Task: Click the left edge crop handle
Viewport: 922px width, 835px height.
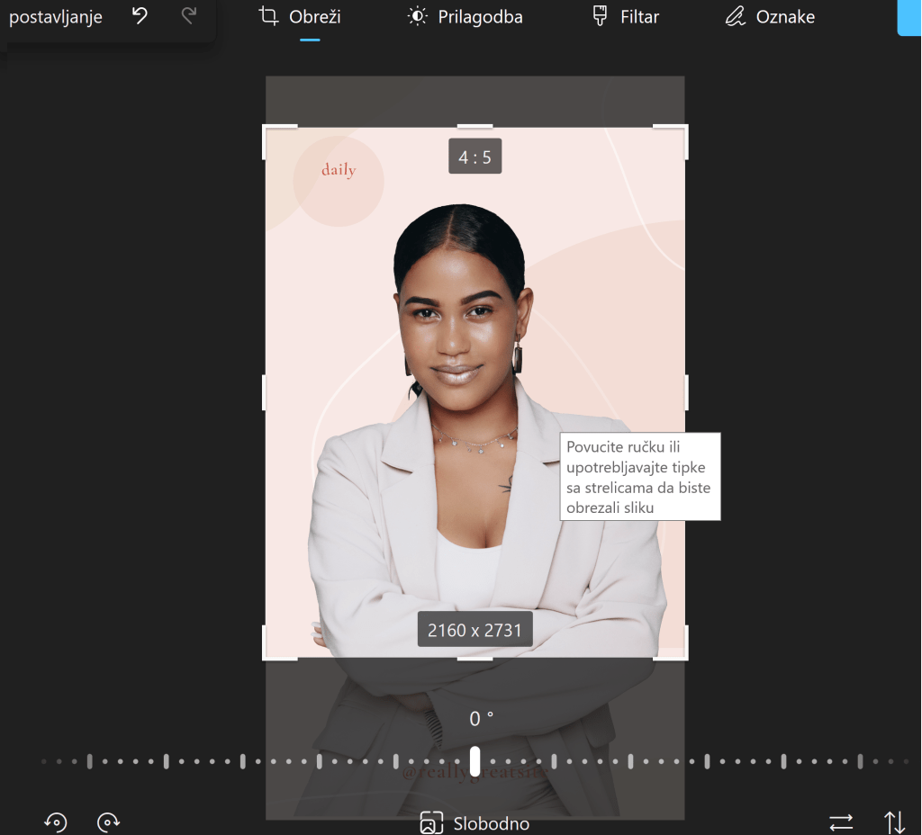Action: point(265,392)
